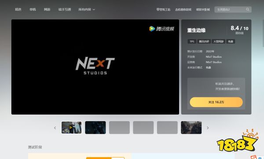Show previous thumbnails with the left arrow
264x159 pixels.
pos(55,128)
